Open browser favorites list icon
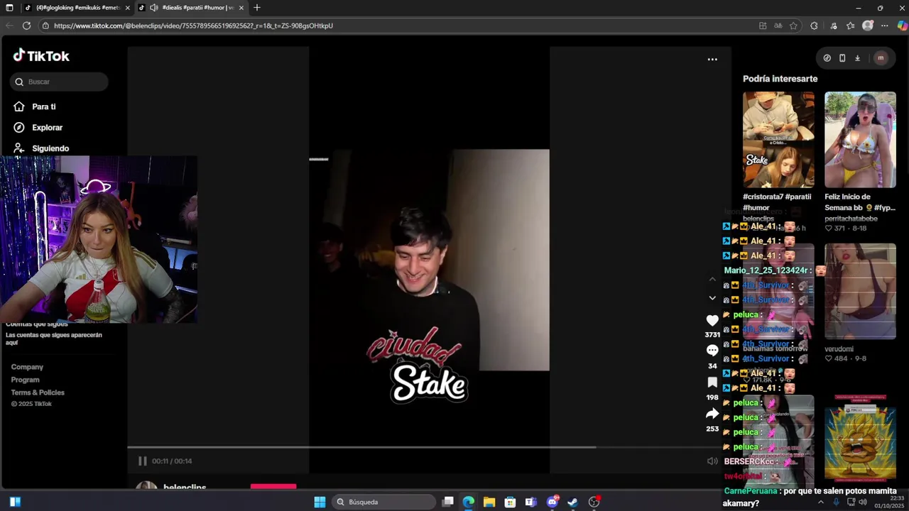 click(x=850, y=26)
